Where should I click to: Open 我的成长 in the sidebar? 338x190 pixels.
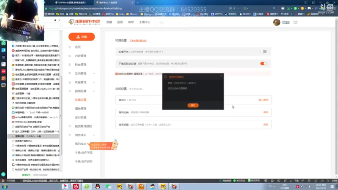tap(80, 144)
